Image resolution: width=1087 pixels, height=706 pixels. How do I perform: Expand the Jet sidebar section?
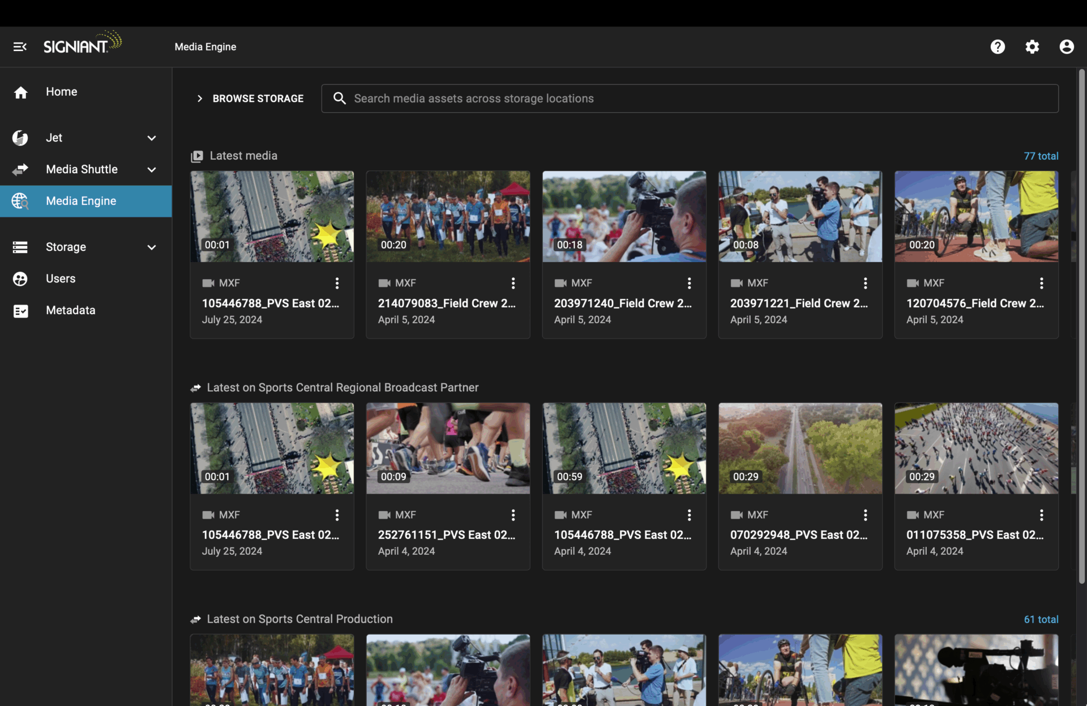(151, 138)
